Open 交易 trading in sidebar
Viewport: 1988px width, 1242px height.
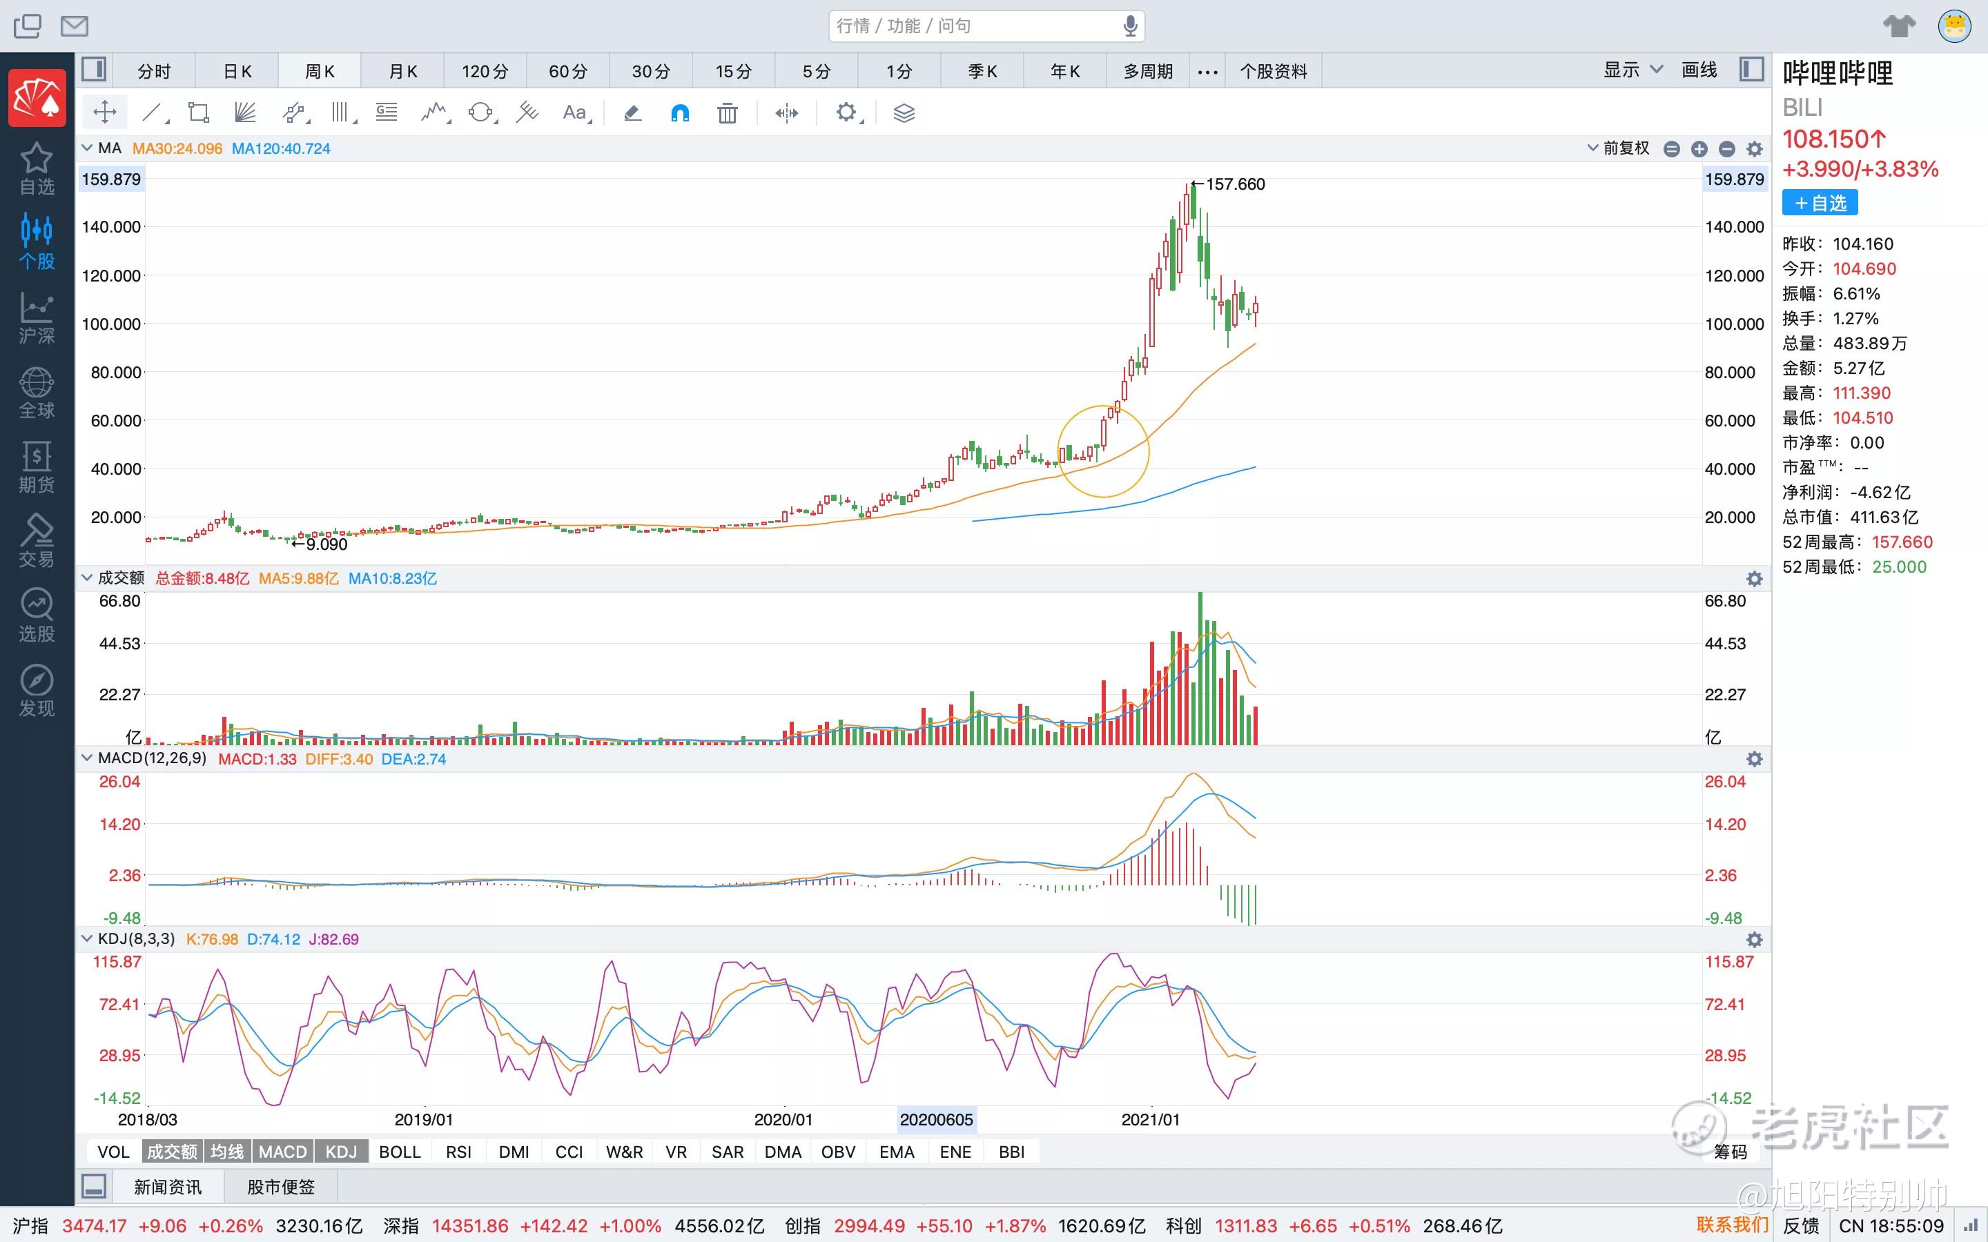(37, 542)
